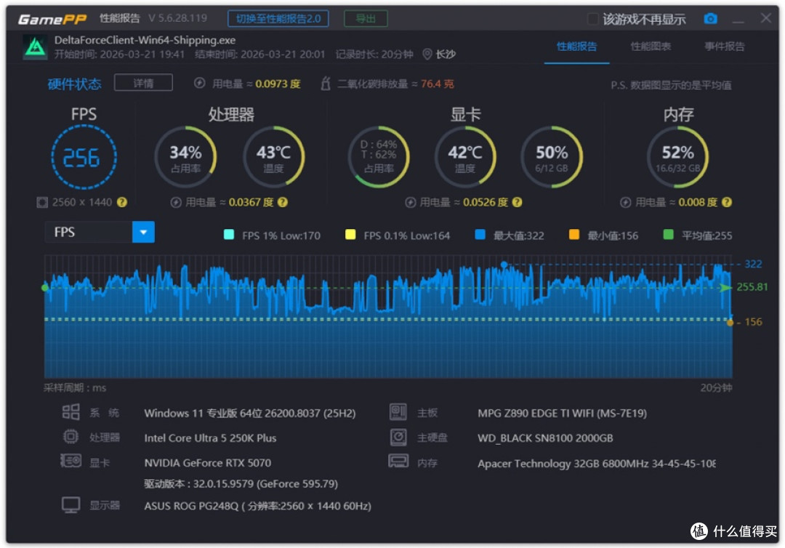Click the CPU 43℃ temperature gauge

[x=273, y=157]
